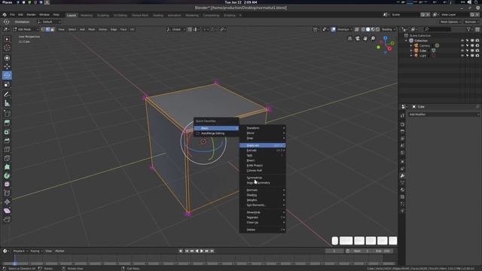Play the timeline animation
482x271 pixels.
[x=202, y=251]
